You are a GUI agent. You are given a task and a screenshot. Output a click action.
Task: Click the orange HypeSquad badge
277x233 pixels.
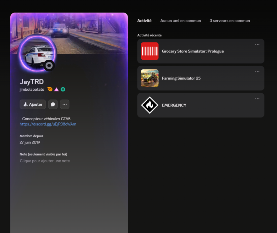pos(50,89)
